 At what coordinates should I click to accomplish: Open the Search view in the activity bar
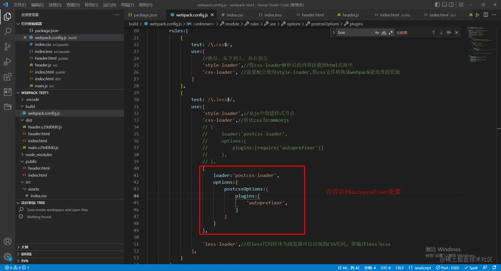pos(7,31)
